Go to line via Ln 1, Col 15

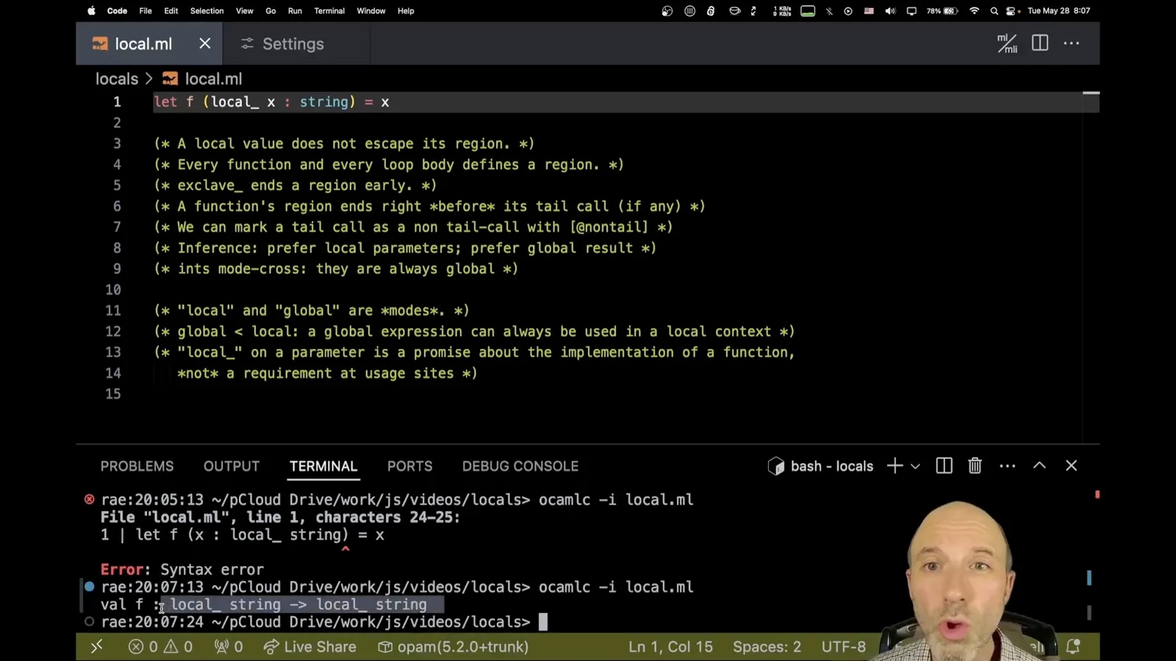[x=670, y=647]
